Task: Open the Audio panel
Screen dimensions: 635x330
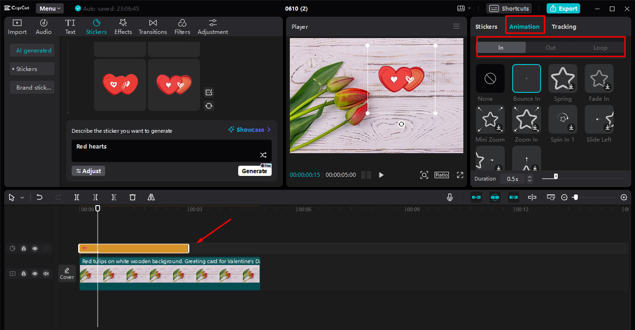Action: coord(44,27)
